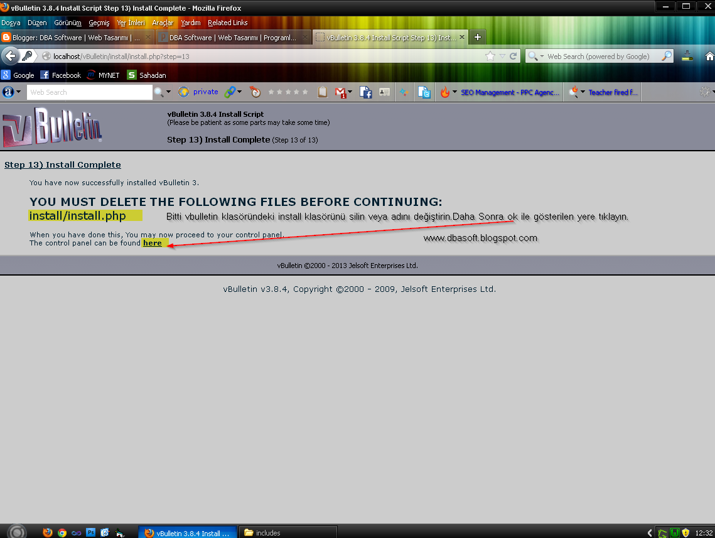Image resolution: width=715 pixels, height=538 pixels.
Task: Open the bookmark star dropdown arrow
Action: pyautogui.click(x=502, y=56)
